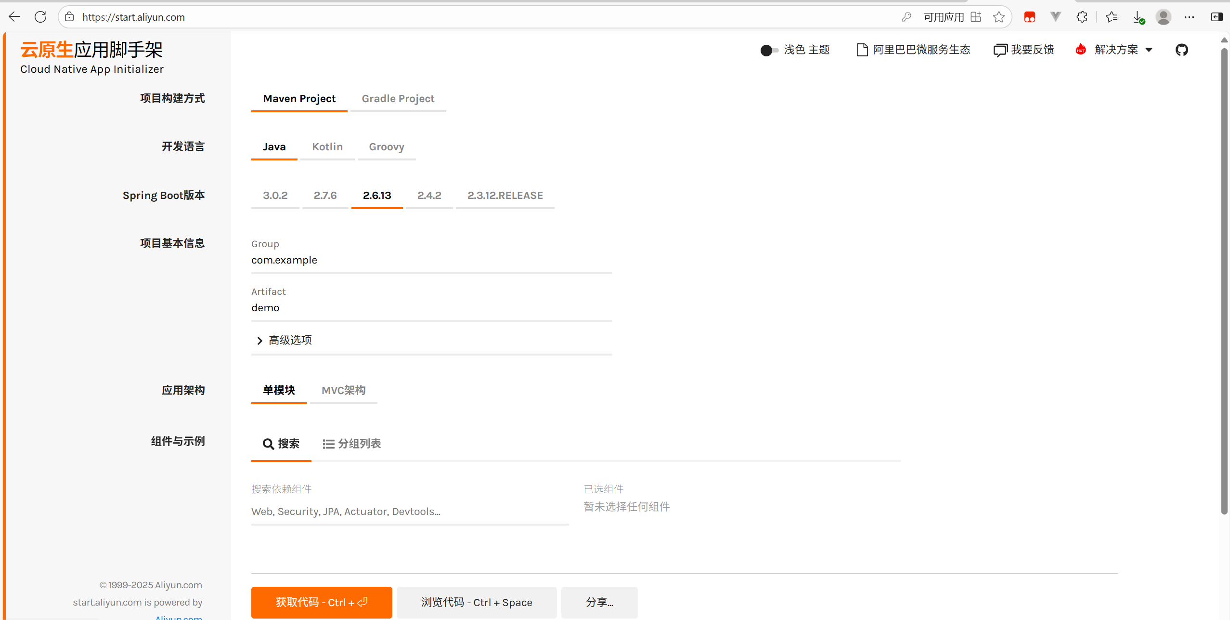Click the 暂未选择任何组件 status text

(627, 507)
